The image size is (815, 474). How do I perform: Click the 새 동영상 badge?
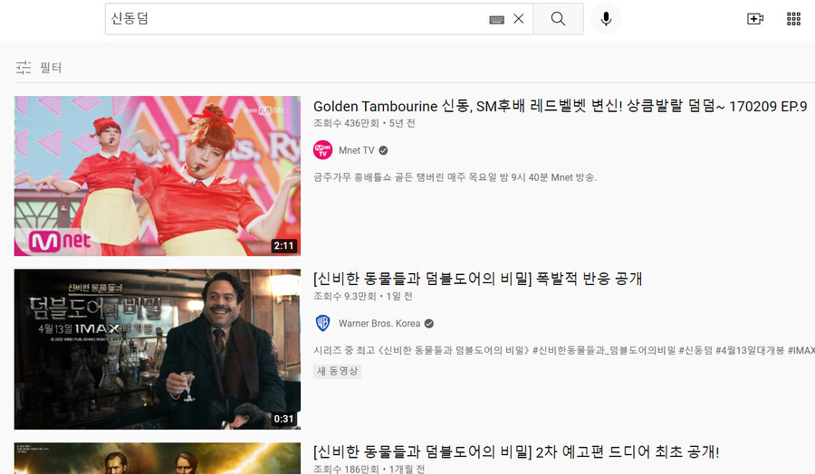point(338,371)
